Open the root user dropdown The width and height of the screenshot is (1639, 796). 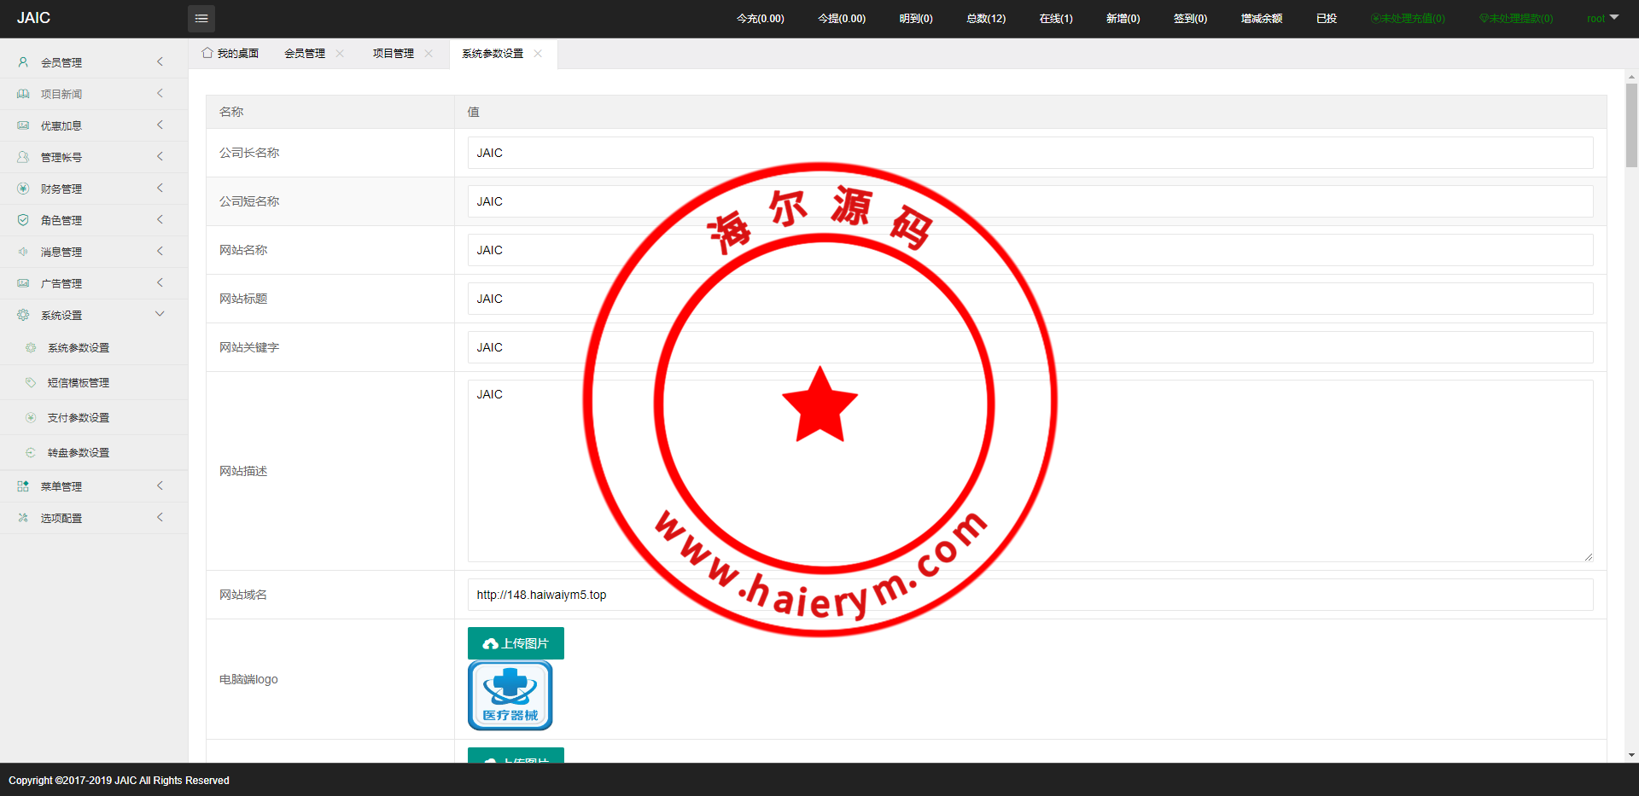click(x=1602, y=18)
